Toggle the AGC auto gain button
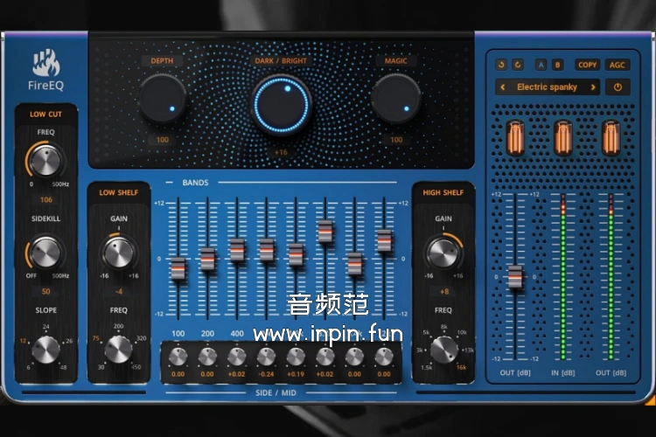Screen dimensions: 656x437 (618, 65)
